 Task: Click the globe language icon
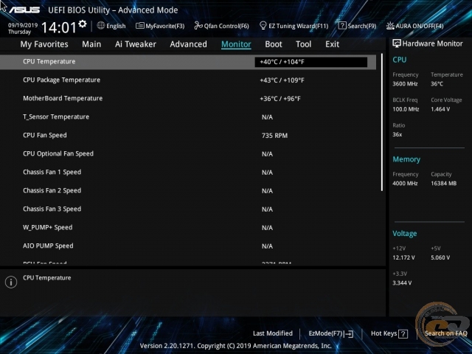tap(101, 26)
